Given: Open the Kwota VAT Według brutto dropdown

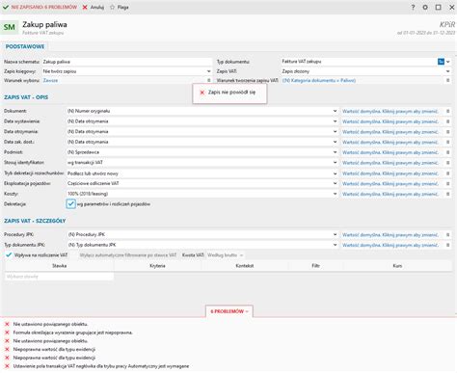Looking at the screenshot, I should 226,255.
